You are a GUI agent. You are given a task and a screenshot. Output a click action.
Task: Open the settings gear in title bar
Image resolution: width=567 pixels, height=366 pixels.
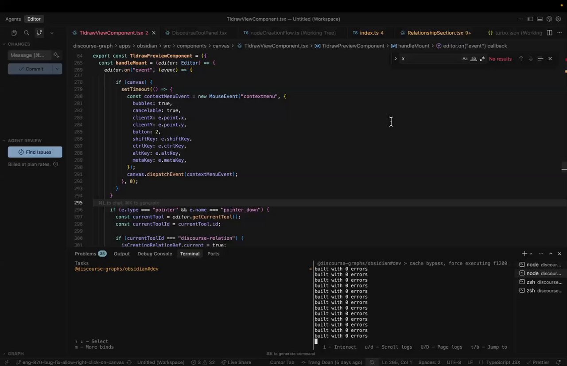click(559, 19)
